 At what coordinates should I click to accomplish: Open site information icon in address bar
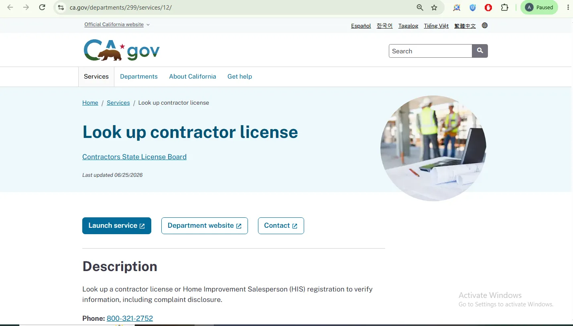(x=61, y=7)
